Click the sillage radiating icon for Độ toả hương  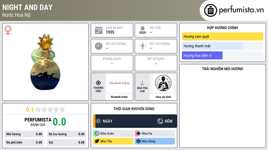coord(143,46)
